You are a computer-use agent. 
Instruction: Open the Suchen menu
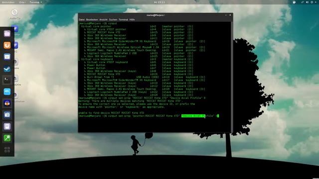click(113, 20)
